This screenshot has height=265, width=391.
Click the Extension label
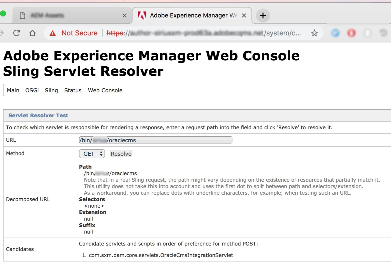coord(92,212)
